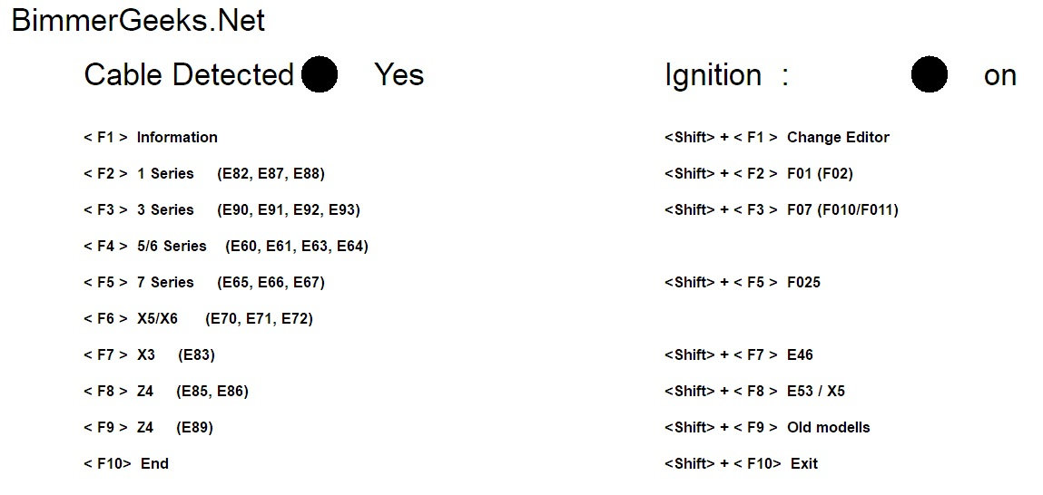Open F9 Z4 (E89) option
Viewport: 1043px width, 495px height.
[x=148, y=428]
